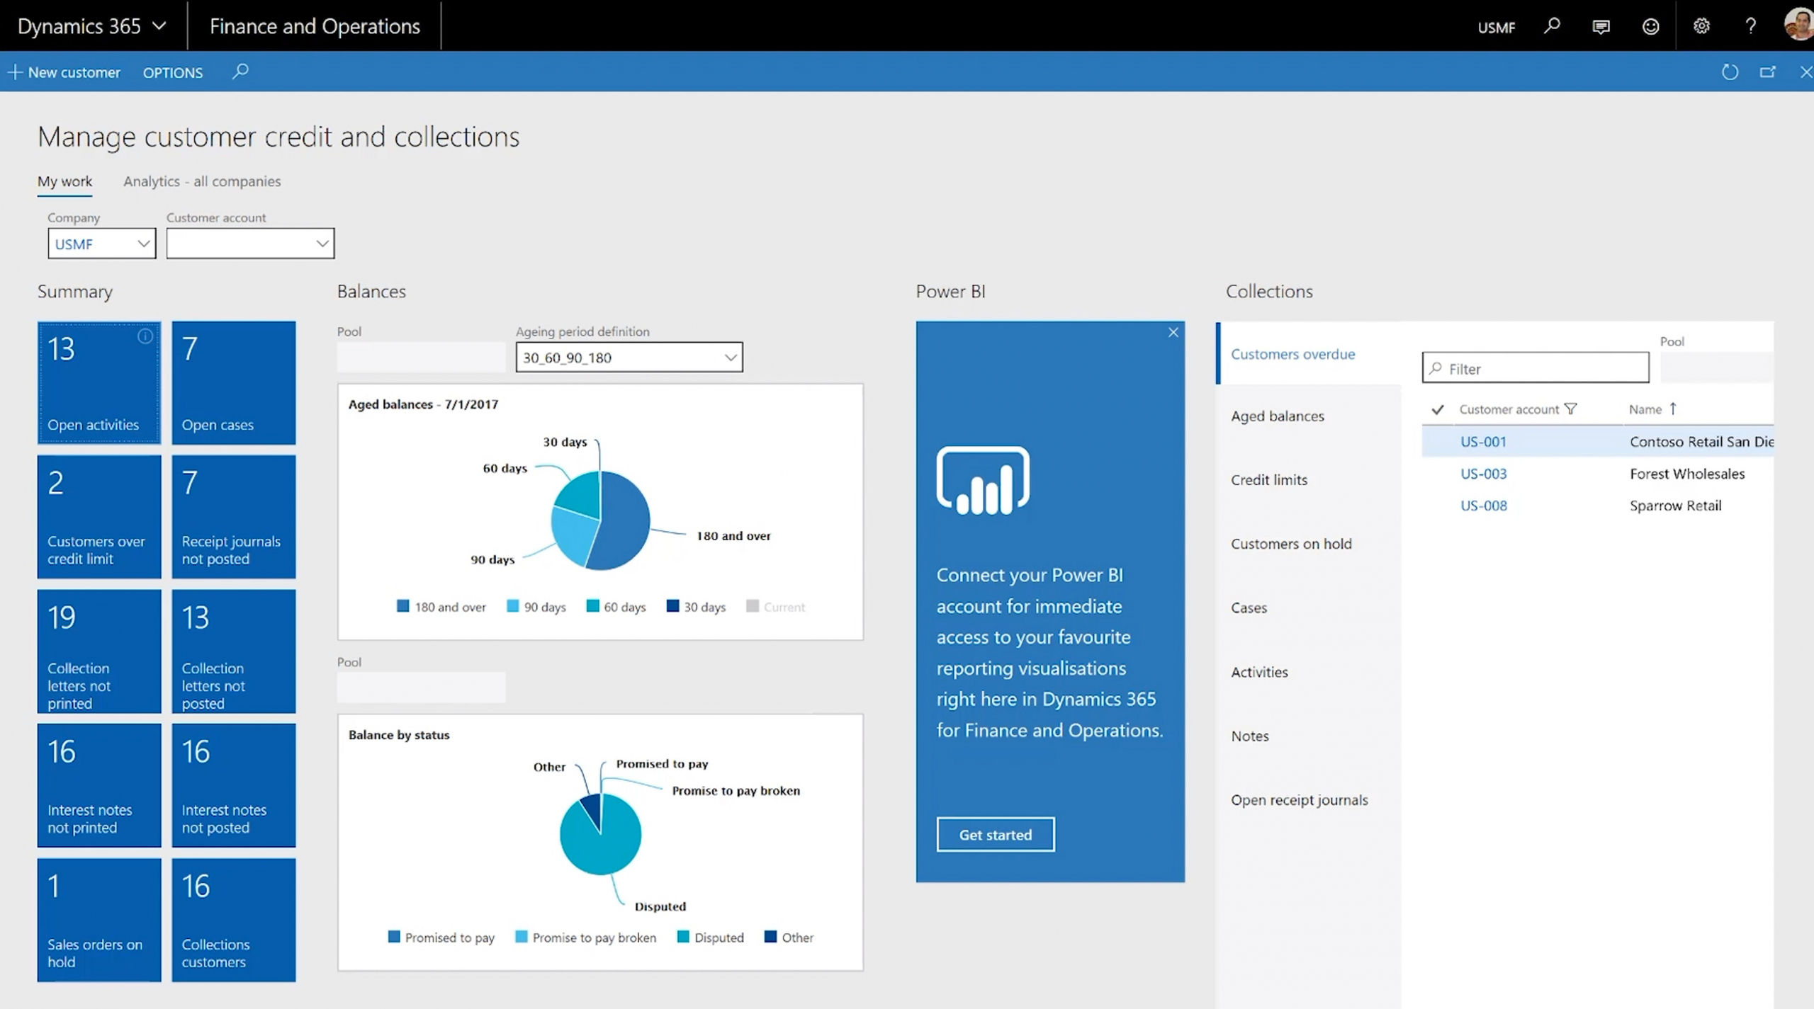This screenshot has width=1814, height=1009.
Task: Open the Open activities tile
Action: point(99,383)
